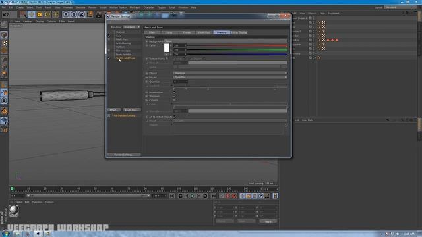
Task: Open Sketch and Toon Main tab
Action: 152,32
